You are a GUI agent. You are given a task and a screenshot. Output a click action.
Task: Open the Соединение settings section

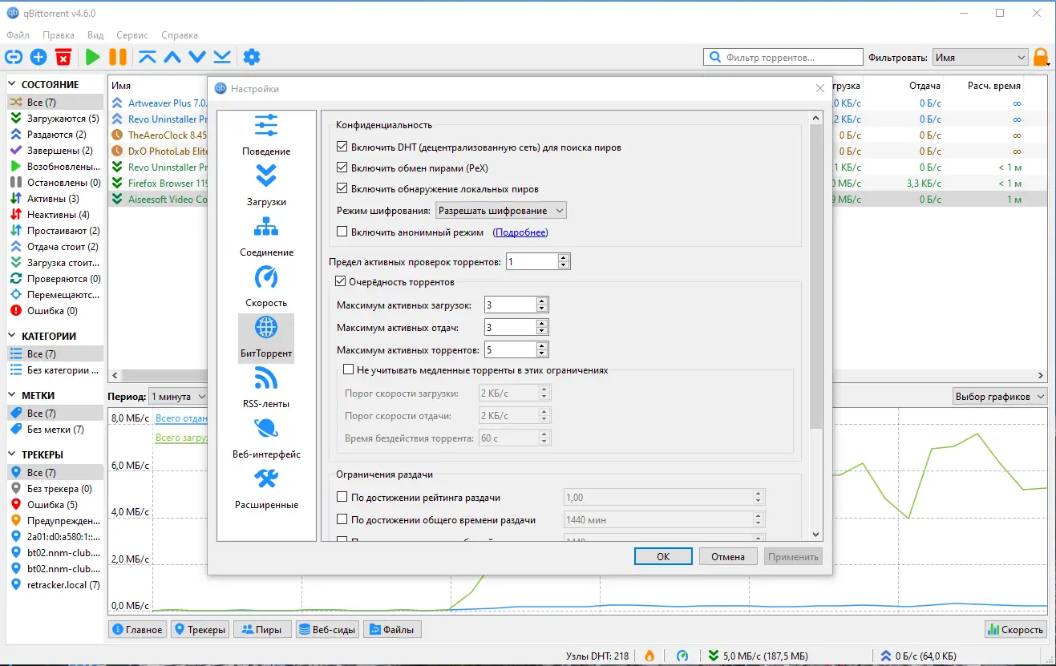[266, 237]
